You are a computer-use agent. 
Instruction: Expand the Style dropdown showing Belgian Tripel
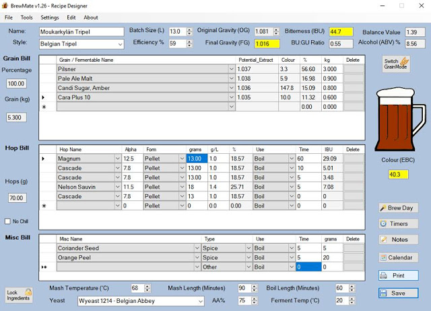tap(120, 44)
